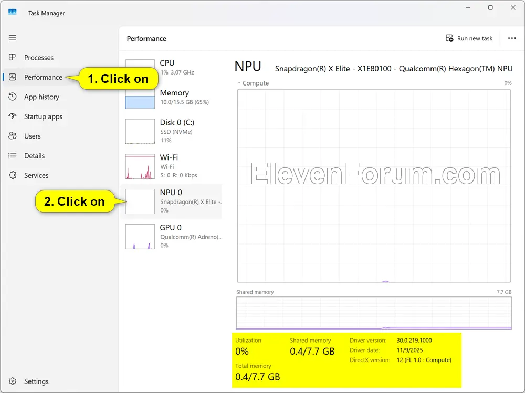Click the Utilization 0% value

coord(241,351)
